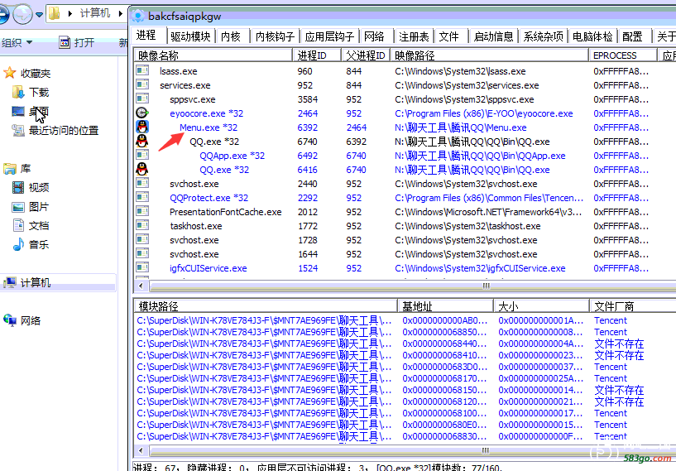Switch to the 注册表 tab

point(414,36)
